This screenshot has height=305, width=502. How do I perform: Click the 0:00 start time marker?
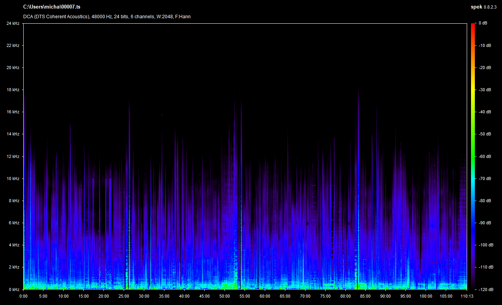pos(23,296)
